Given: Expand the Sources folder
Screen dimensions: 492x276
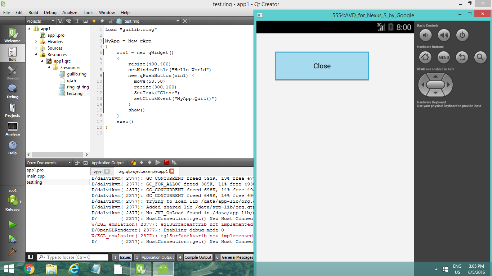Looking at the screenshot, I should tap(36, 48).
